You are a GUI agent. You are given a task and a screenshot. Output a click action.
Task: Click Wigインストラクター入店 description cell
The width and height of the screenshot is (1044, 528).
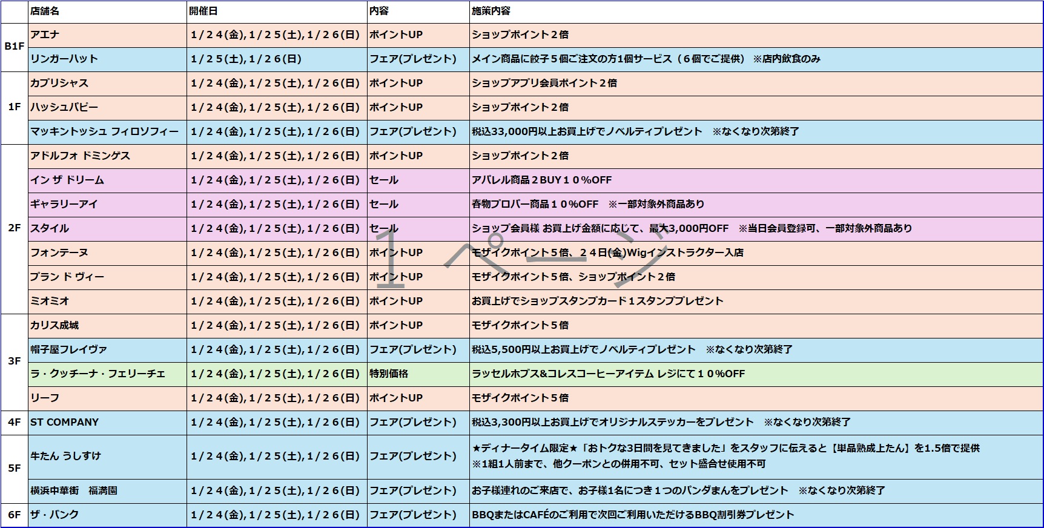point(756,253)
